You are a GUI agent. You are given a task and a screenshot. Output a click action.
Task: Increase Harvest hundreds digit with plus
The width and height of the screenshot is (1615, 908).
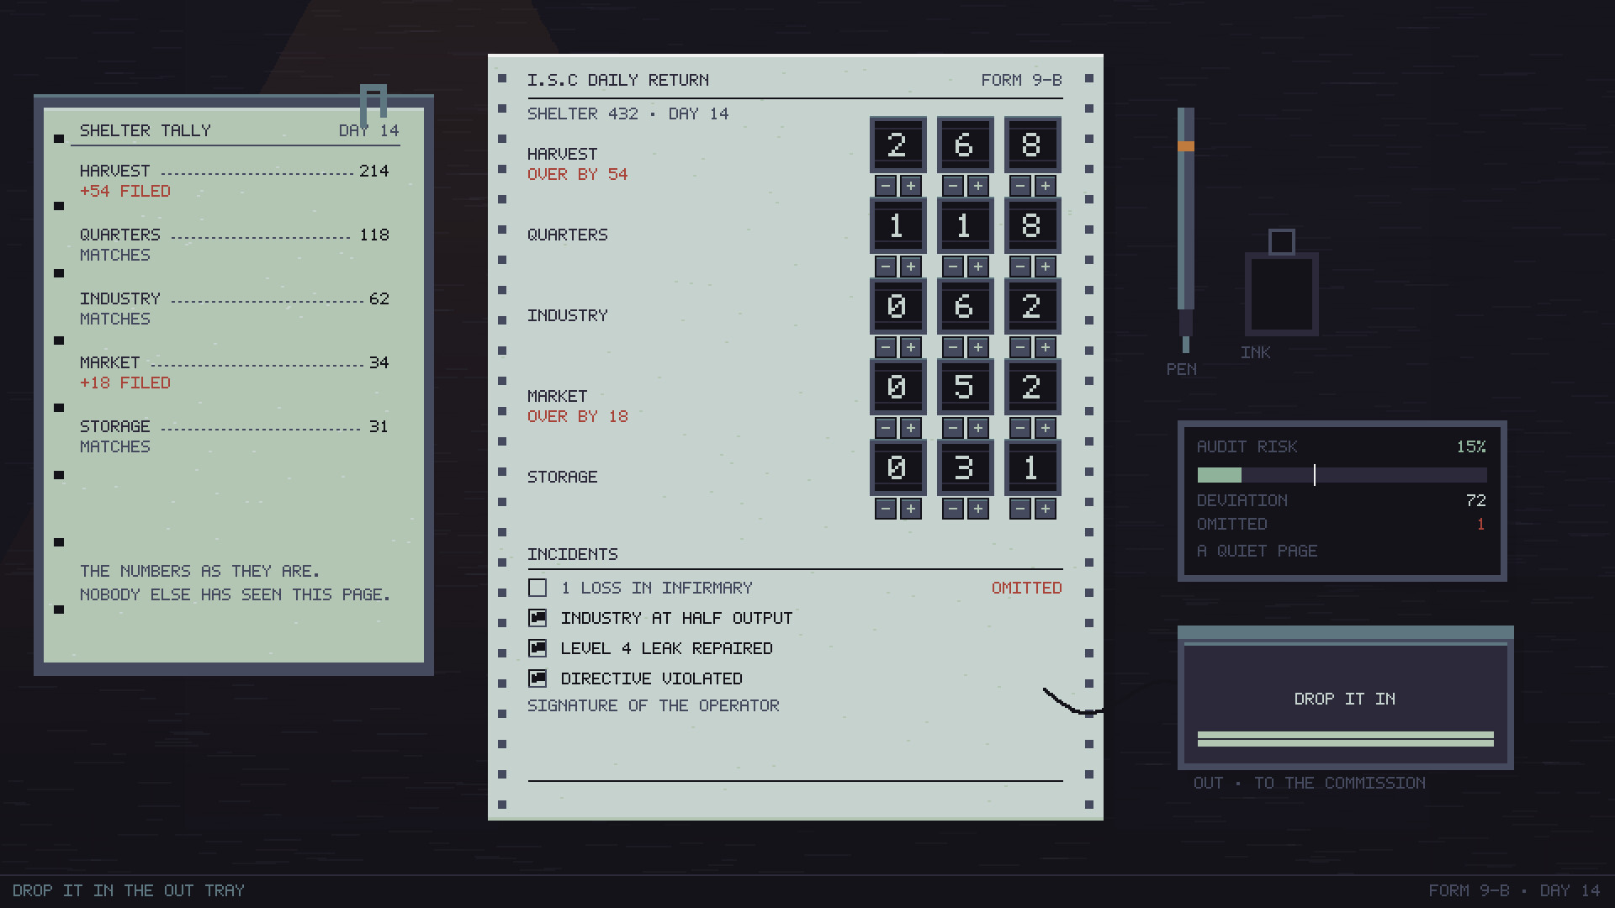click(910, 186)
